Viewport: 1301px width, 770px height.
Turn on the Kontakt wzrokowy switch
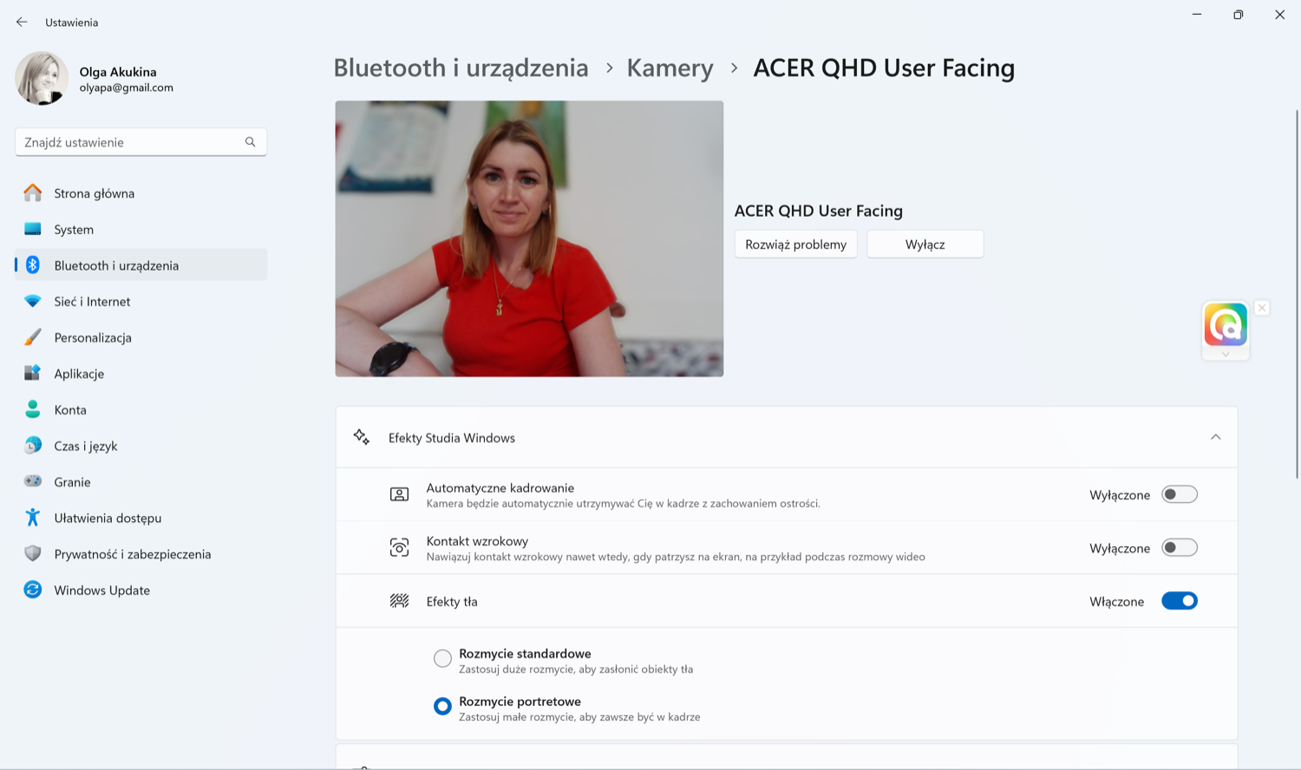[1180, 547]
